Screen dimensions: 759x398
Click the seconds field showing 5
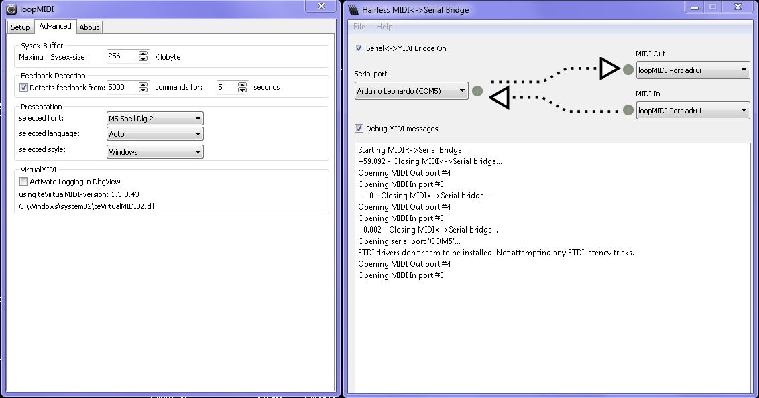point(227,88)
